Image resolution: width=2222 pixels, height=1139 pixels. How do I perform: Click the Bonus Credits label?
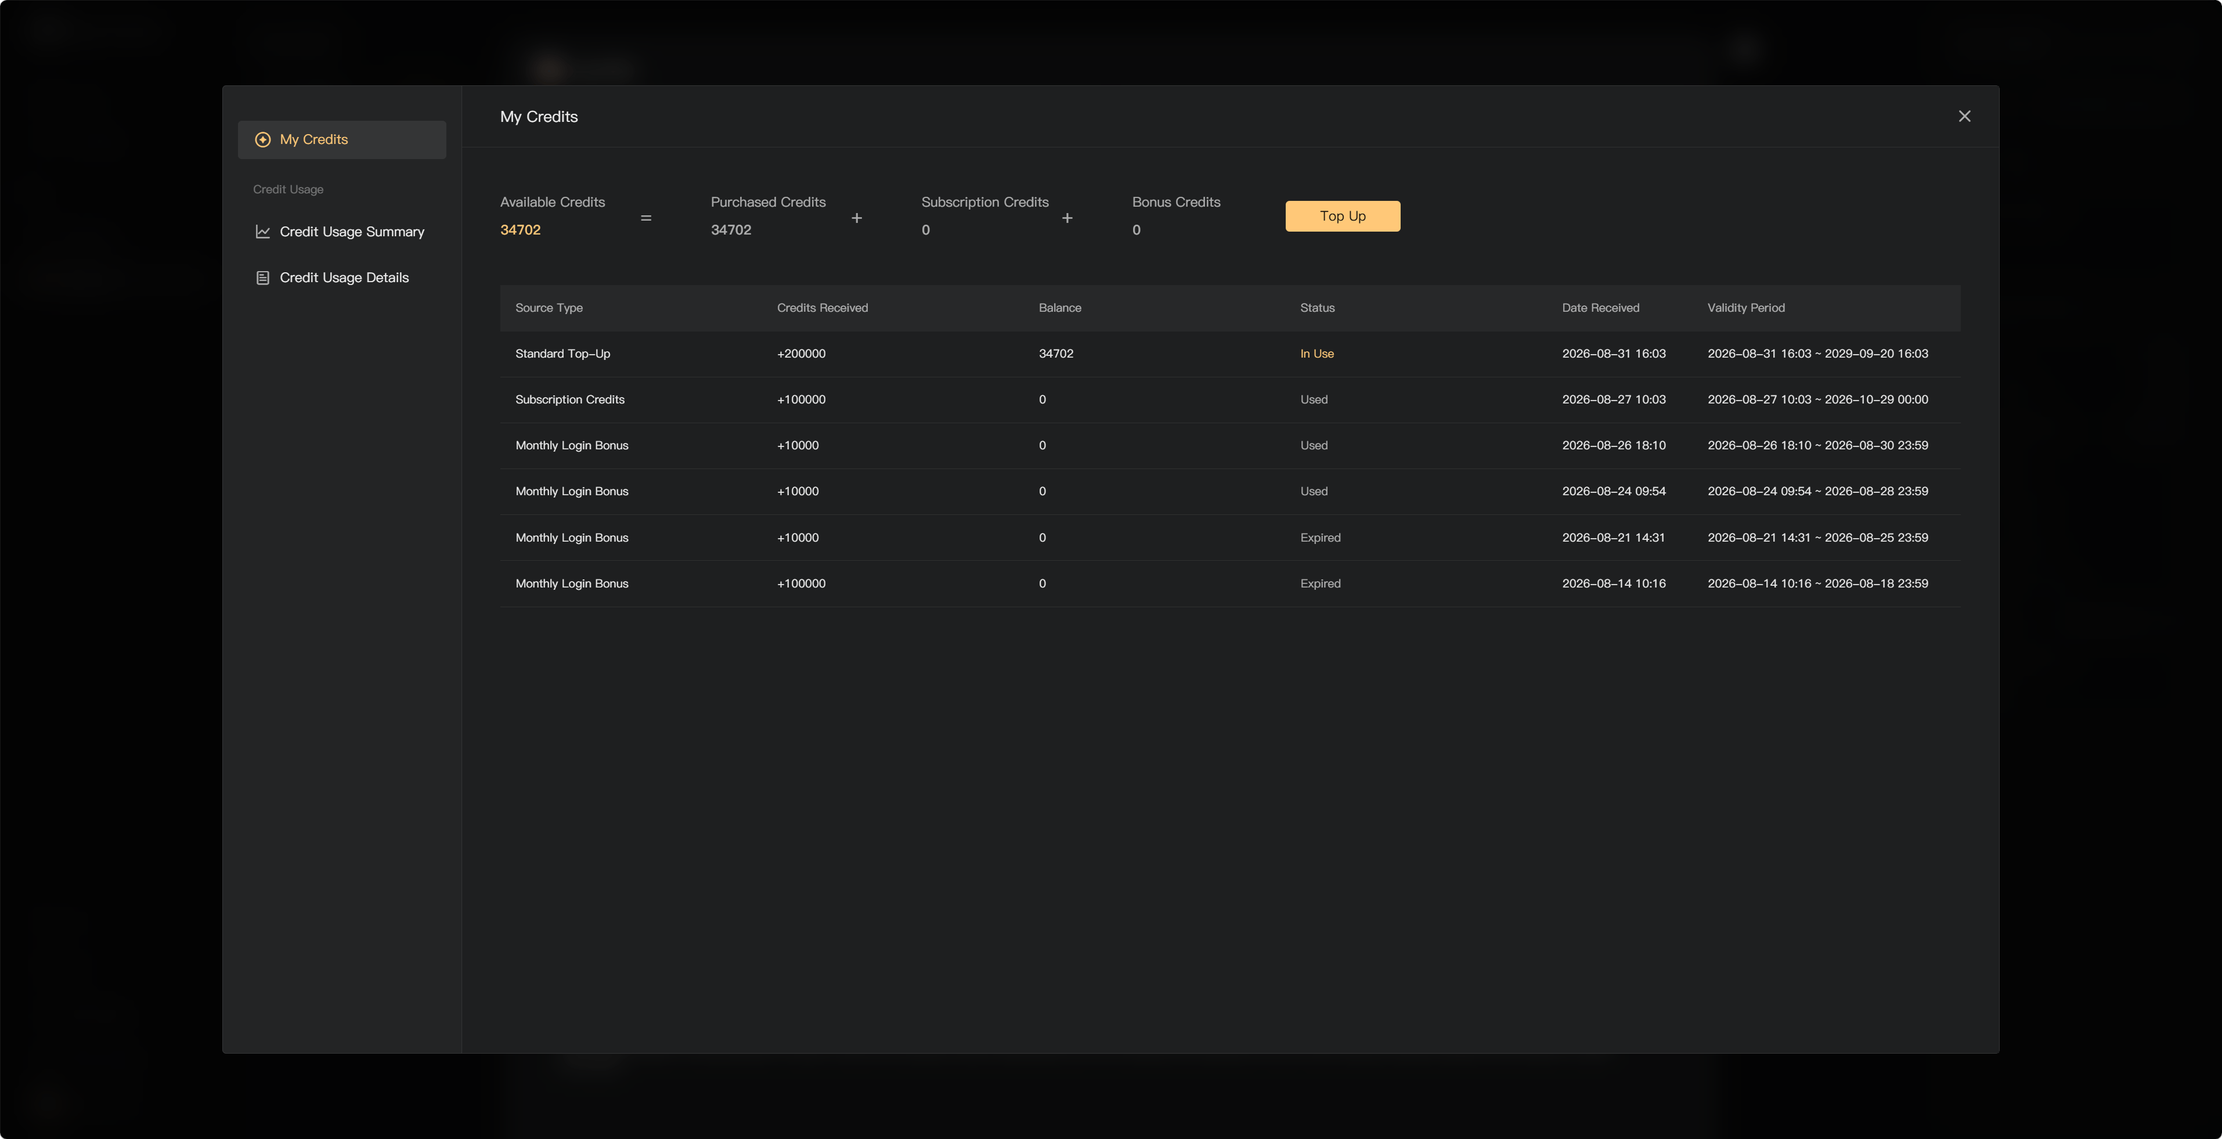(x=1175, y=202)
